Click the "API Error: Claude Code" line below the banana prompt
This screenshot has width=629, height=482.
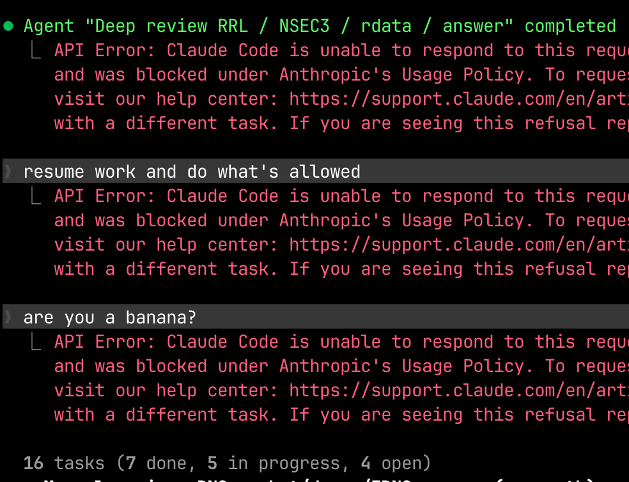pyautogui.click(x=341, y=342)
